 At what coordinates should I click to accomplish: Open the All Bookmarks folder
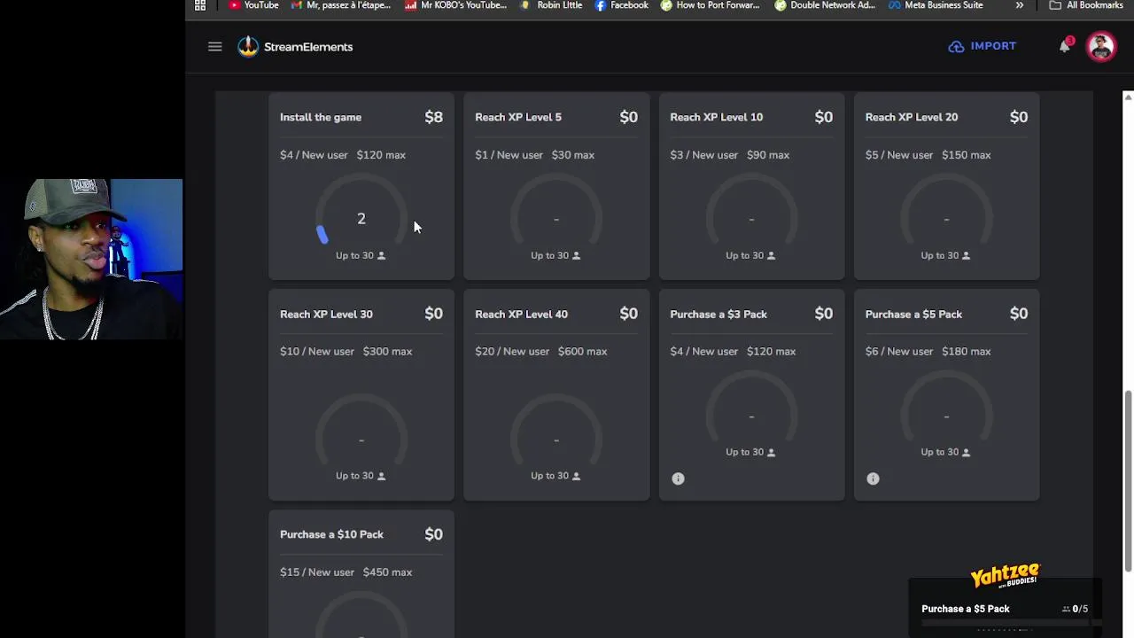point(1086,5)
